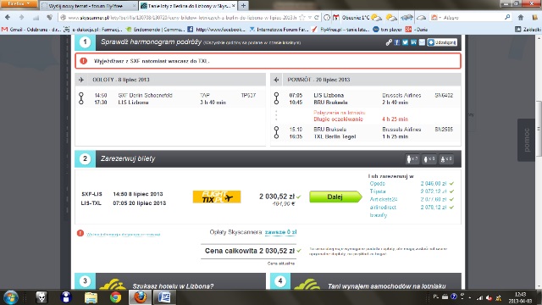Open a new browser tab

click(x=243, y=6)
